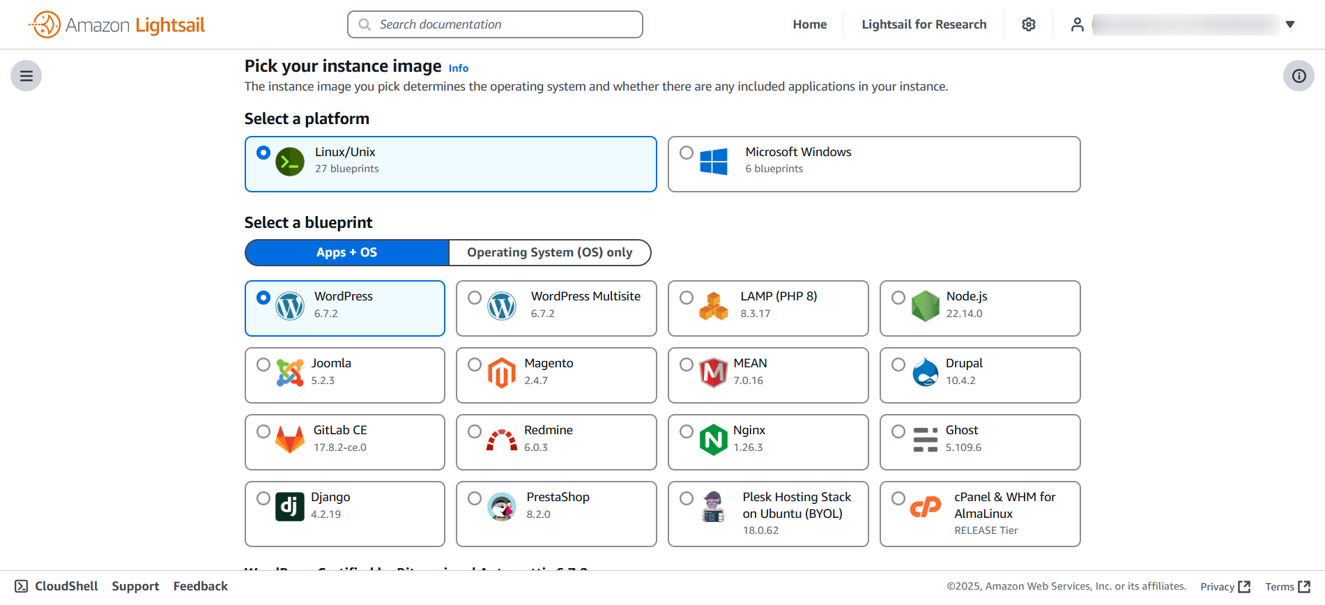Select the Microsoft Windows platform radio
Screen dimensions: 1325x605
[x=687, y=153]
